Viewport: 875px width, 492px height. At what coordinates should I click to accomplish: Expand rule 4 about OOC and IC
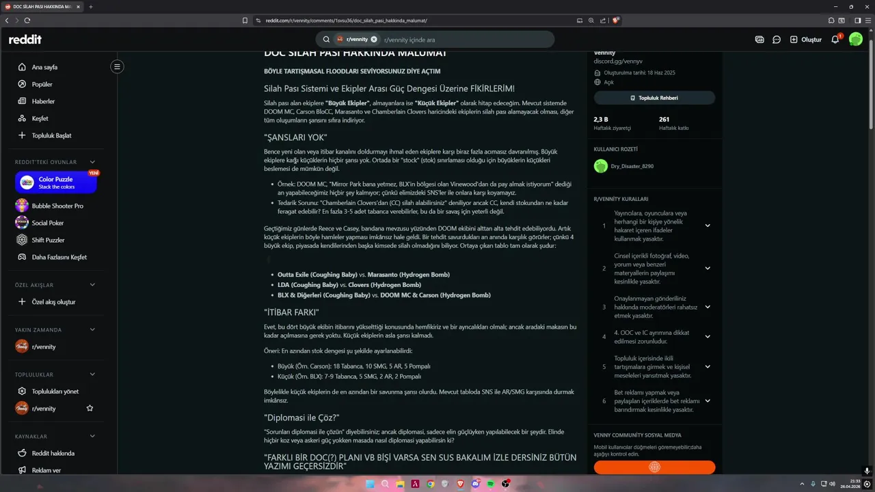pos(708,336)
